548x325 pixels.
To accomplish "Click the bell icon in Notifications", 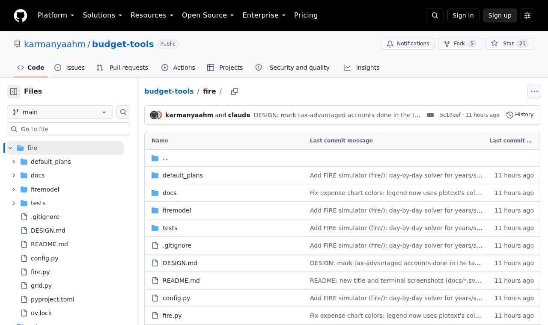I will pos(390,44).
